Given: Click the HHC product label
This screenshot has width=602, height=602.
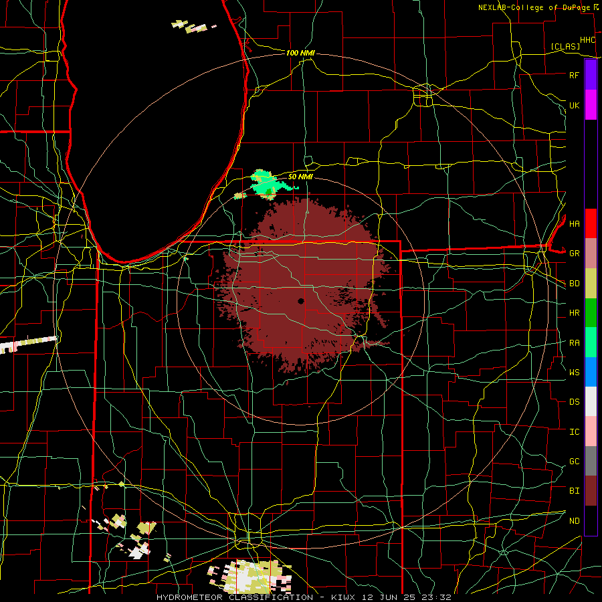Looking at the screenshot, I should (x=587, y=40).
